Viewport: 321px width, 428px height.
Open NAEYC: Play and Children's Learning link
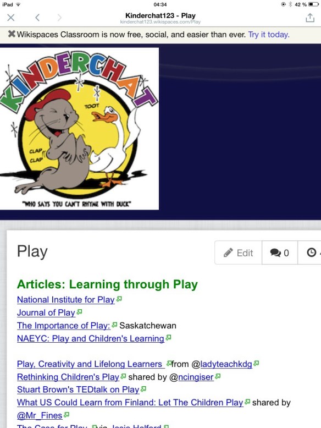(91, 338)
